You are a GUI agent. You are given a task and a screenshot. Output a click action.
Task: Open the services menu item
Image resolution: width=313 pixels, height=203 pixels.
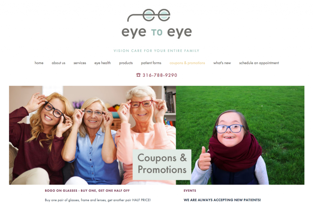tap(80, 63)
